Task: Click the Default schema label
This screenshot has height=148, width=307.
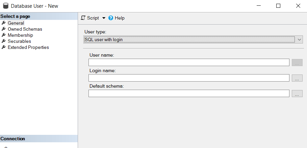Action: pyautogui.click(x=107, y=86)
